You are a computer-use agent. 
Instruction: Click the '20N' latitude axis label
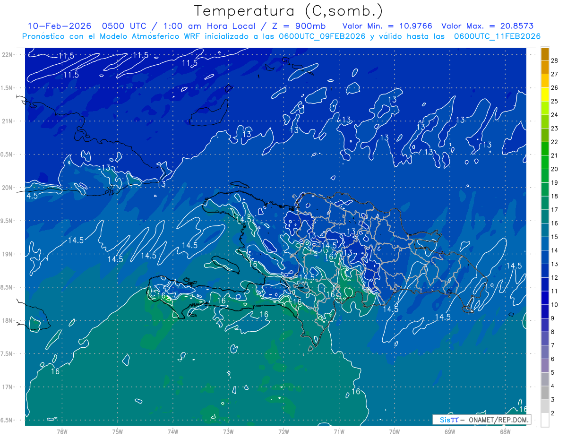(x=7, y=188)
